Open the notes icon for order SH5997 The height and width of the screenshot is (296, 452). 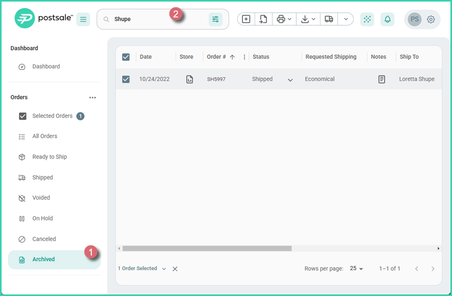(x=382, y=80)
